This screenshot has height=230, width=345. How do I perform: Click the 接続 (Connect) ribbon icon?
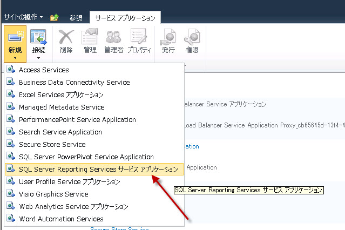[38, 37]
